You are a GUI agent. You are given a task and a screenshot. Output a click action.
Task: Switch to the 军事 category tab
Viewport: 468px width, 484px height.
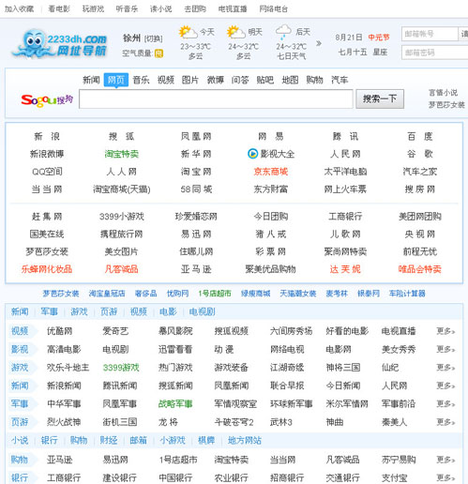pyautogui.click(x=49, y=311)
